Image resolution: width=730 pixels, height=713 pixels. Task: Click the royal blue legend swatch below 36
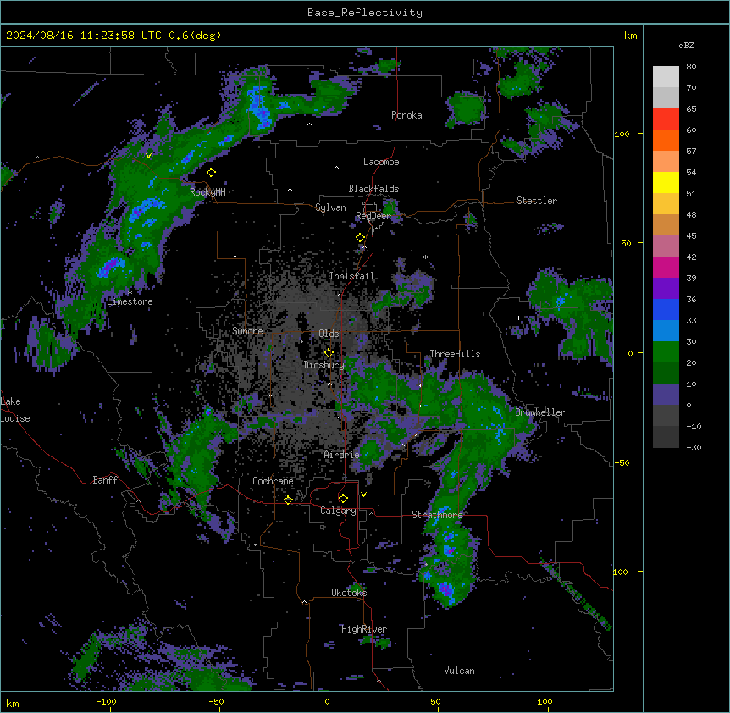[666, 309]
